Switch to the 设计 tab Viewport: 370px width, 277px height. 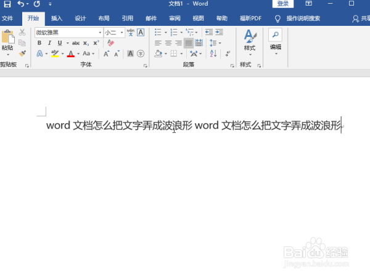click(x=80, y=18)
